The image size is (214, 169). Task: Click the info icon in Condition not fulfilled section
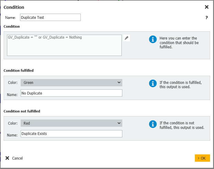click(153, 124)
